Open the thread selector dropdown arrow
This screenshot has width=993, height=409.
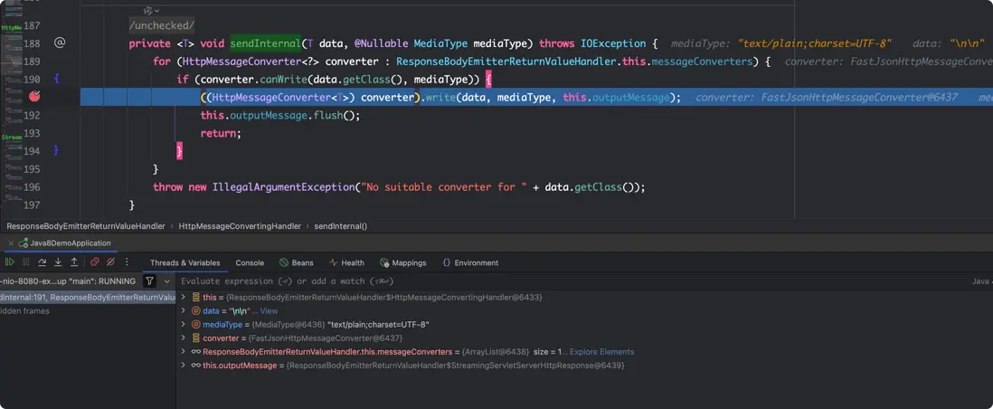[x=166, y=281]
